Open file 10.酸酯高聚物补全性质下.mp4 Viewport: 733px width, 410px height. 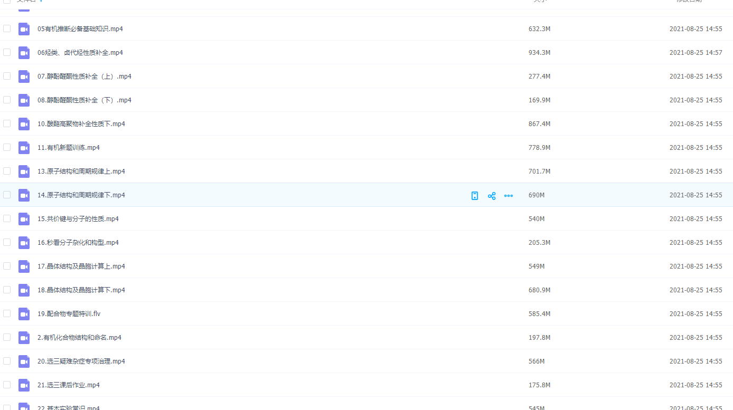pyautogui.click(x=81, y=124)
